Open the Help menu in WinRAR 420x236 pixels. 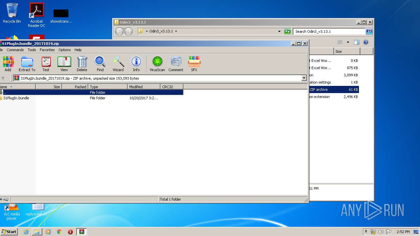tap(78, 50)
